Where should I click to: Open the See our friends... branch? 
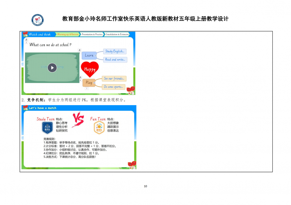pyautogui.click(x=114, y=78)
